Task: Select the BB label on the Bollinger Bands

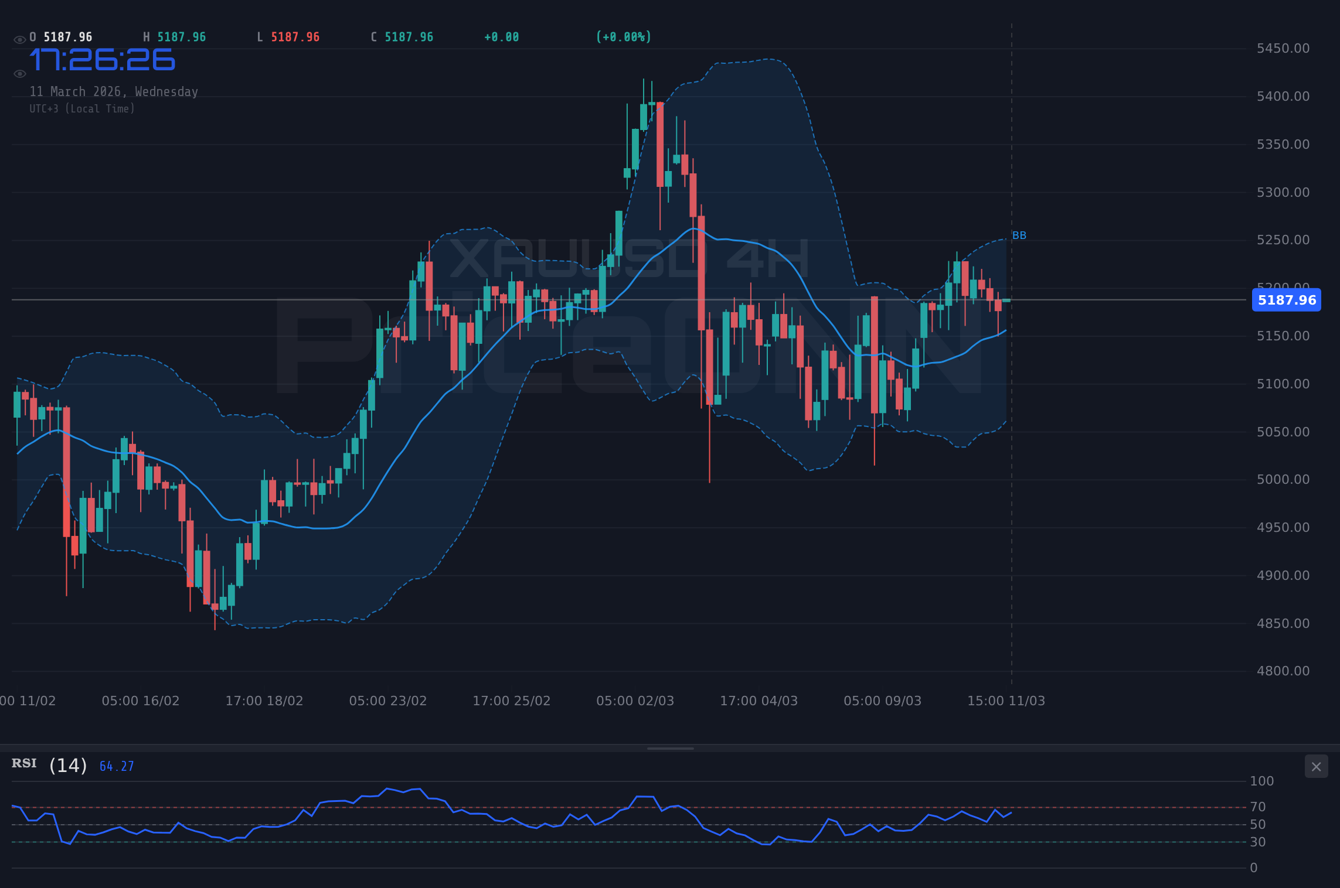Action: (1019, 235)
